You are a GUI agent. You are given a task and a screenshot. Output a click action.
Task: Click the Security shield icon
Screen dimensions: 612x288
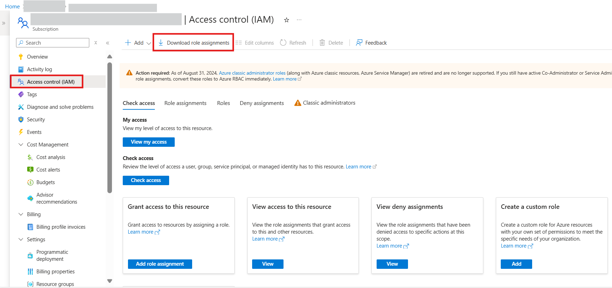point(21,120)
